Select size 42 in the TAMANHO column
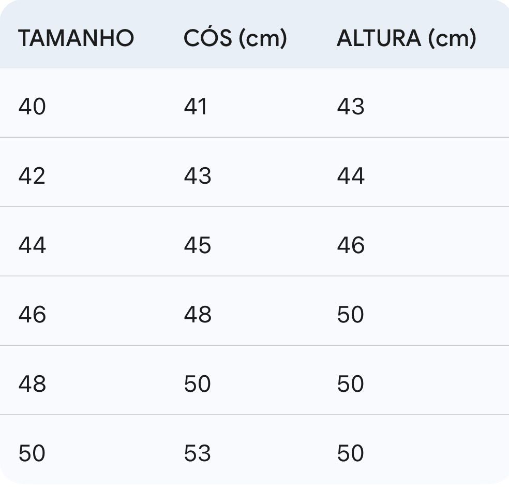This screenshot has height=487, width=509. coord(32,176)
